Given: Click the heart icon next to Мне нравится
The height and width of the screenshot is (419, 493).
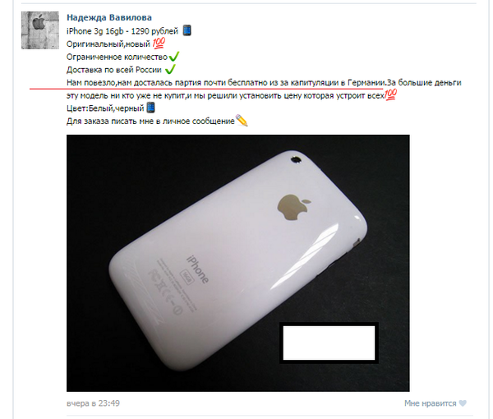Looking at the screenshot, I should click(x=463, y=403).
